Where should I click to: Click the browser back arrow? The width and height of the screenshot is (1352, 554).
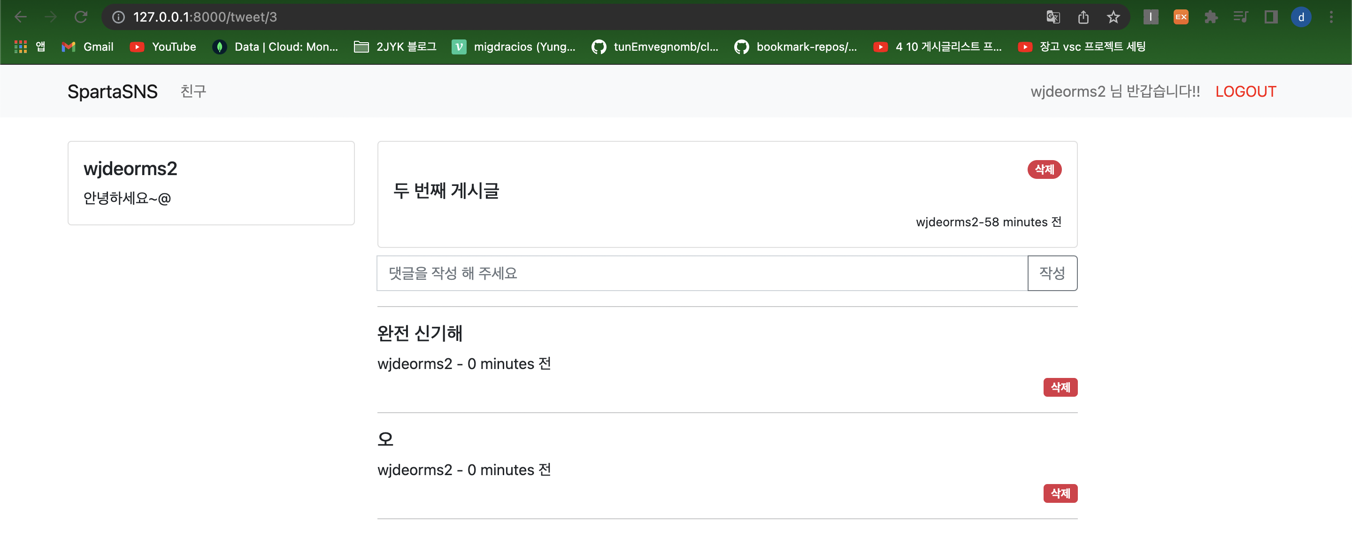point(21,17)
